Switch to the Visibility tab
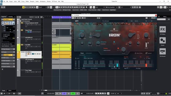This screenshot has height=96, width=171. click(x=11, y=17)
